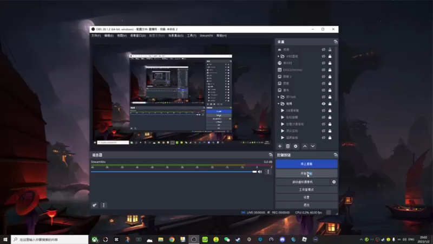The width and height of the screenshot is (433, 244).
Task: Open source properties gear in sources toolbar
Action: point(296,146)
